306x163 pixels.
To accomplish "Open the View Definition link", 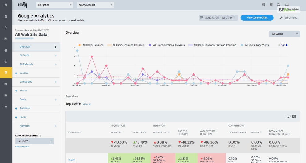I will 22,146.
